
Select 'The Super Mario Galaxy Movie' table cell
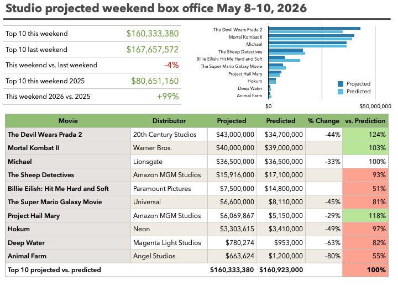[x=68, y=202]
